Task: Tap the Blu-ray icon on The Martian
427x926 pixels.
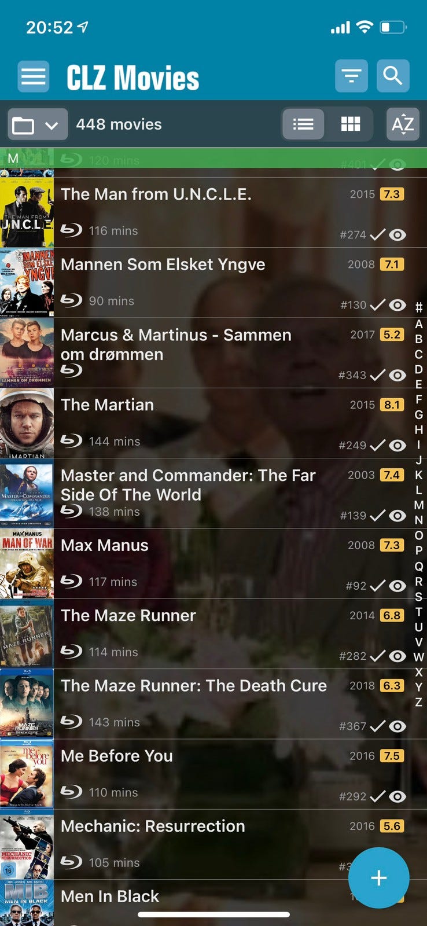Action: coord(71,440)
